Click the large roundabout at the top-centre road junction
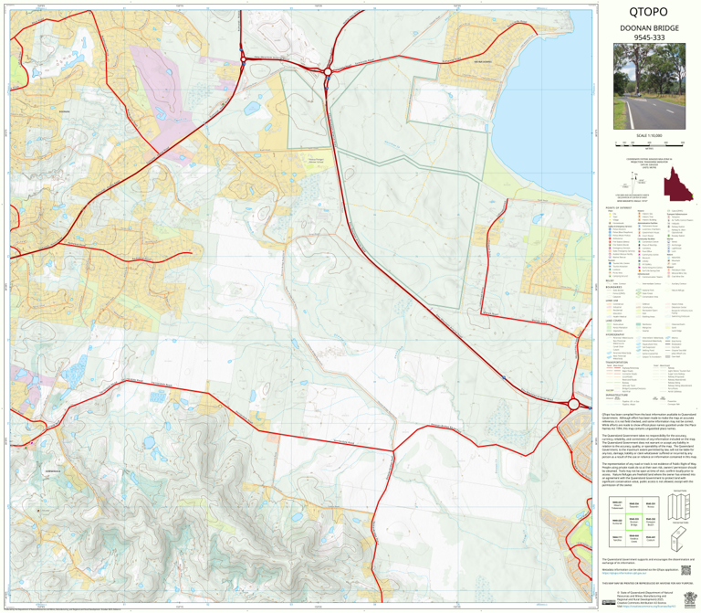701x613 pixels. click(328, 71)
